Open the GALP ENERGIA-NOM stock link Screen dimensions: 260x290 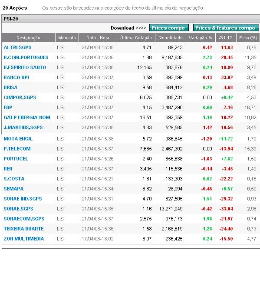point(27,117)
